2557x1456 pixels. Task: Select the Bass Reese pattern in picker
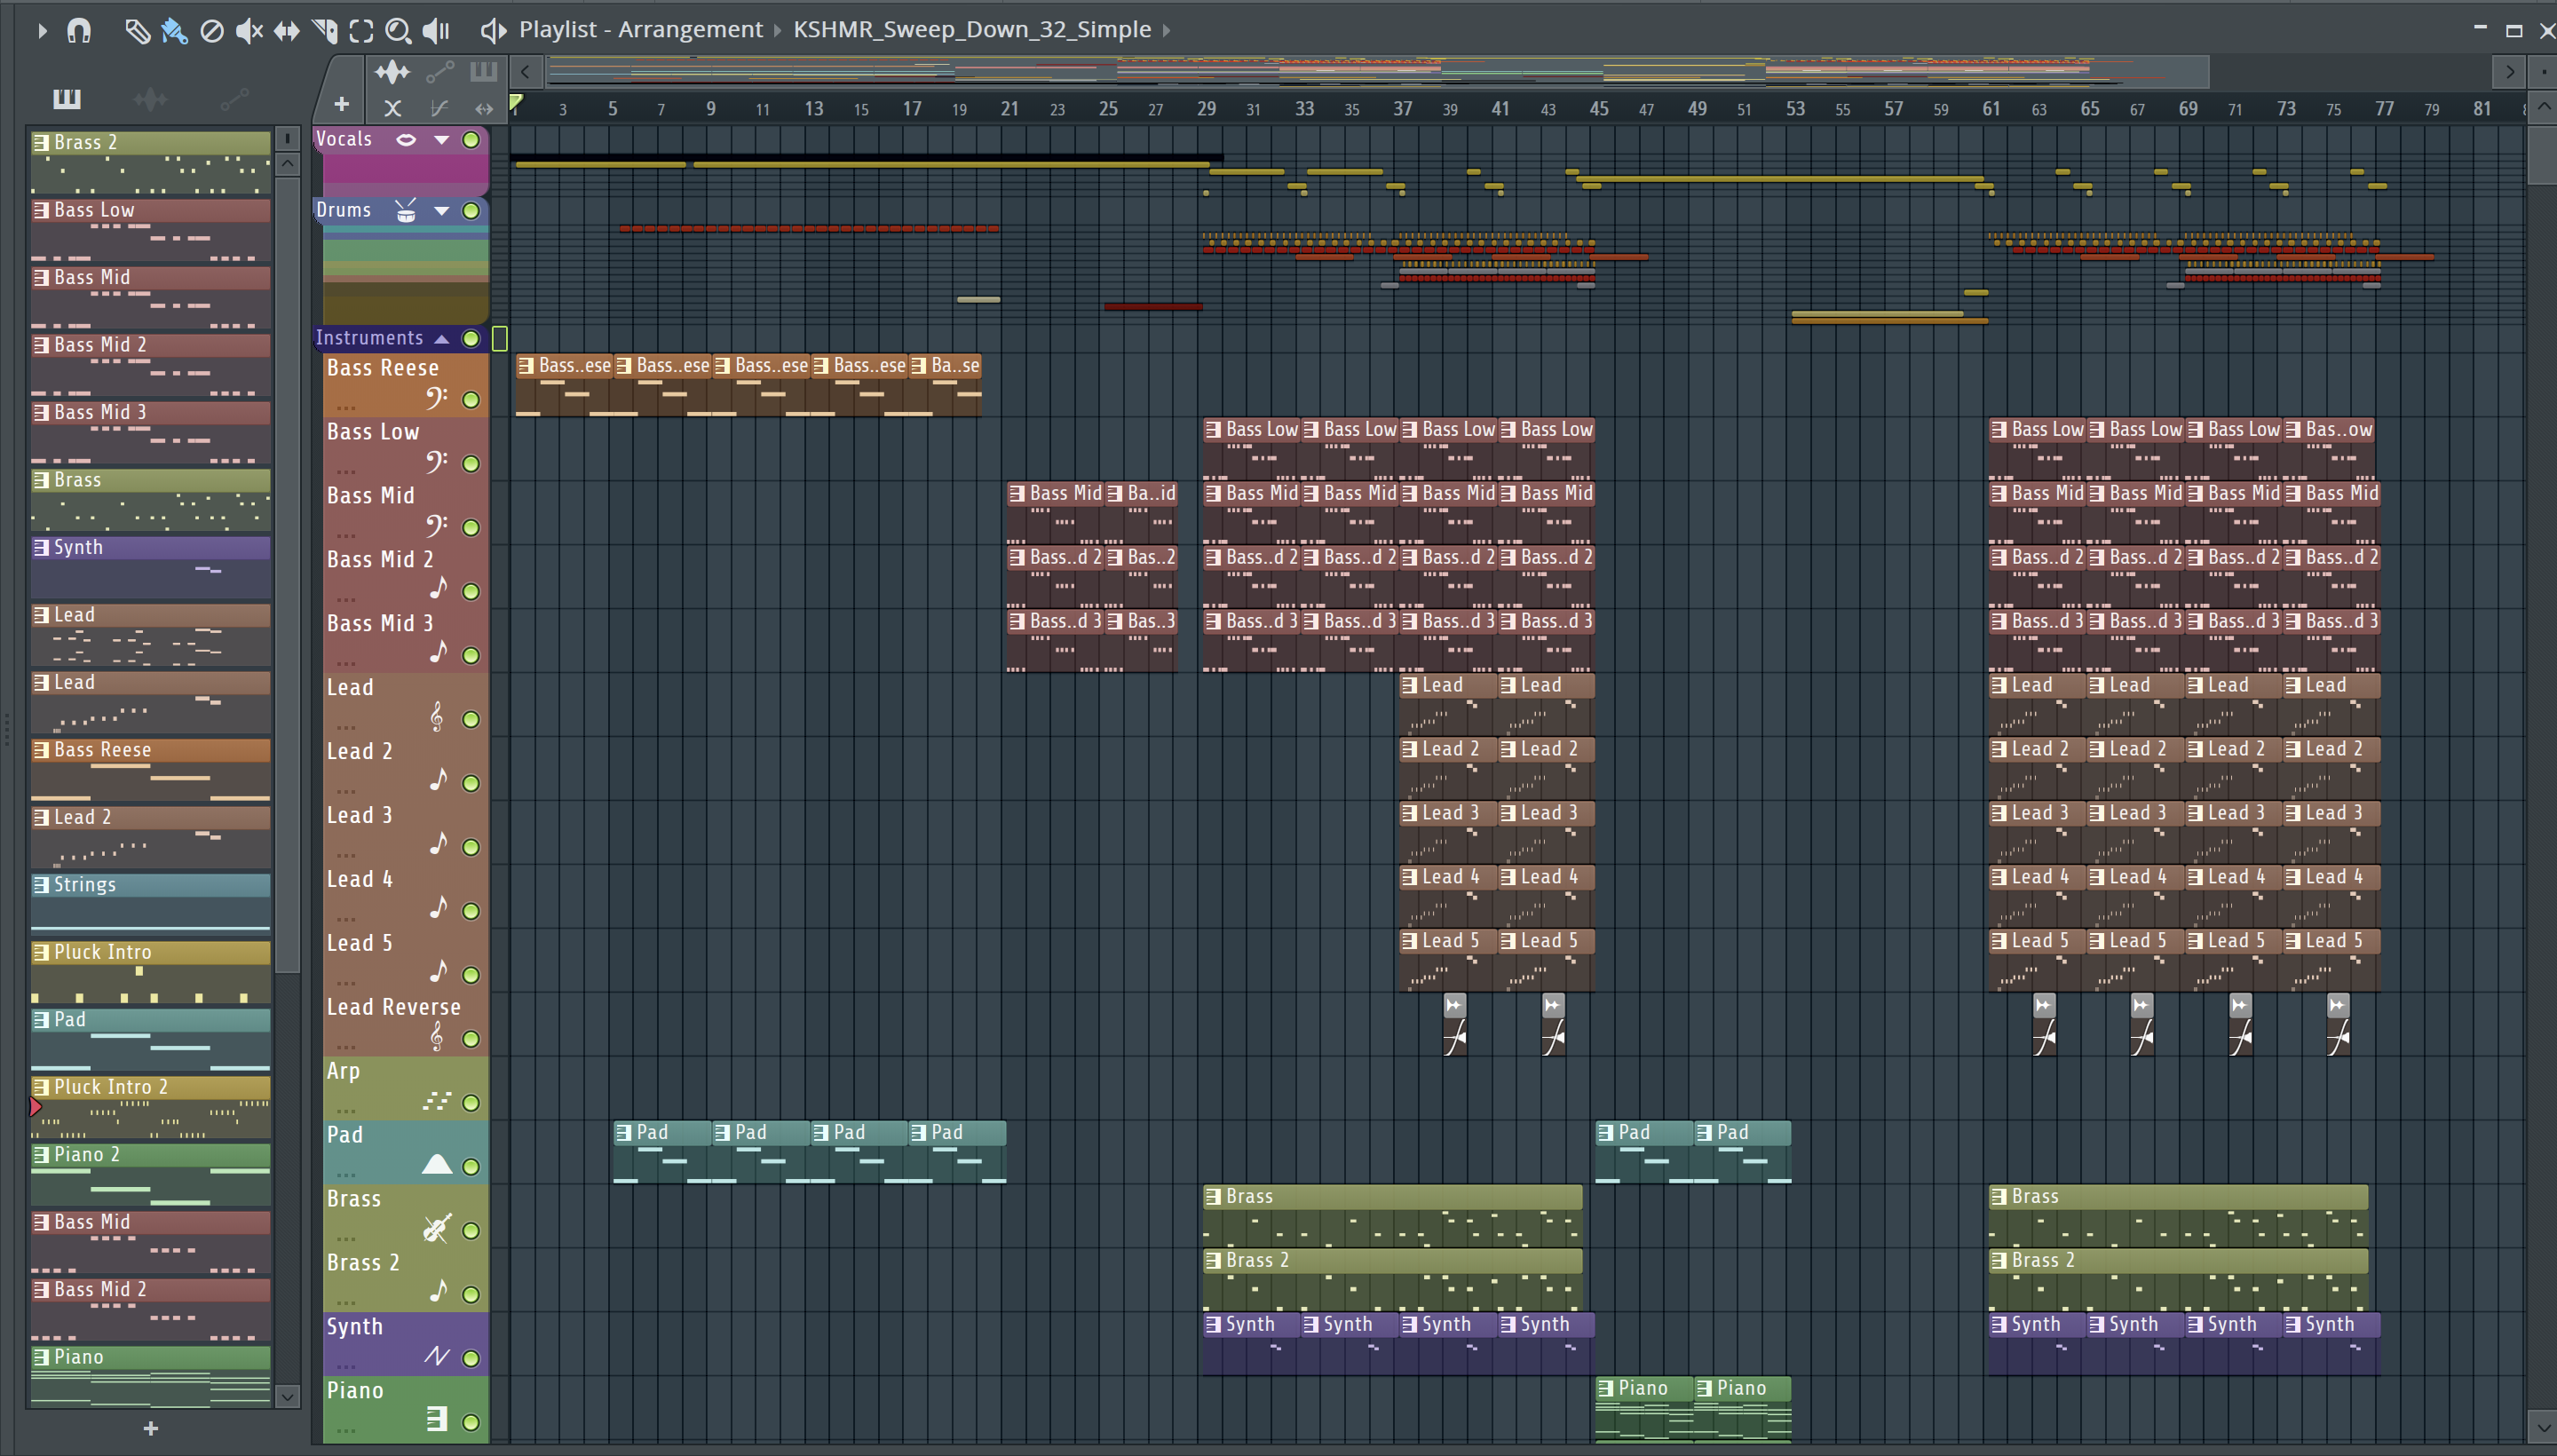[150, 770]
